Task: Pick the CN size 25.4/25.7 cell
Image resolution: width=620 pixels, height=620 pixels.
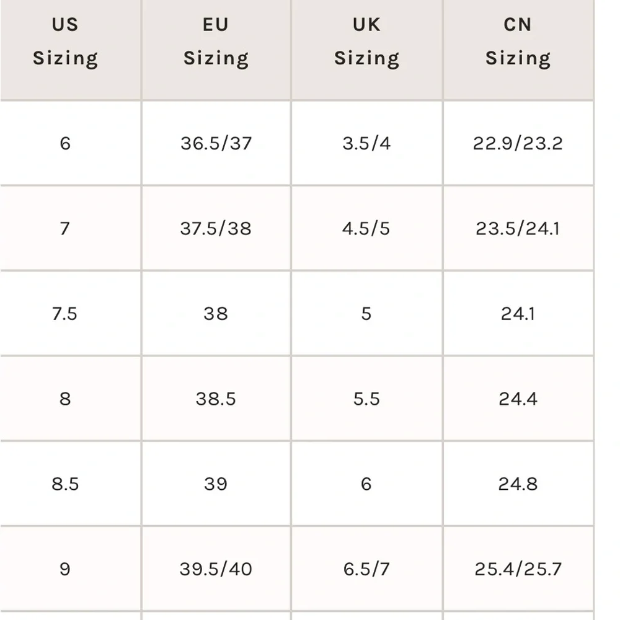Action: 518,569
